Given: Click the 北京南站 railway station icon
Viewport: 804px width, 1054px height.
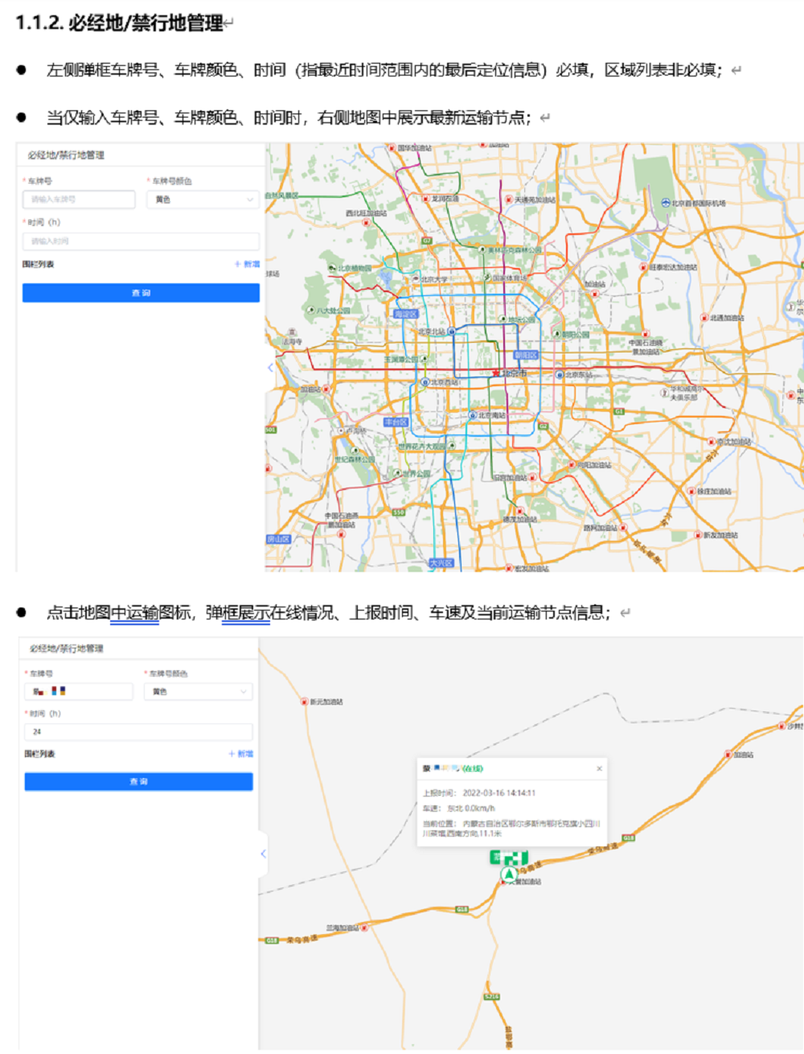Looking at the screenshot, I should coord(473,415).
